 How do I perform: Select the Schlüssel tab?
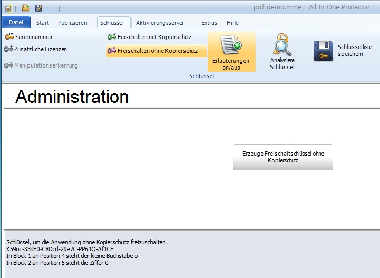tap(112, 23)
